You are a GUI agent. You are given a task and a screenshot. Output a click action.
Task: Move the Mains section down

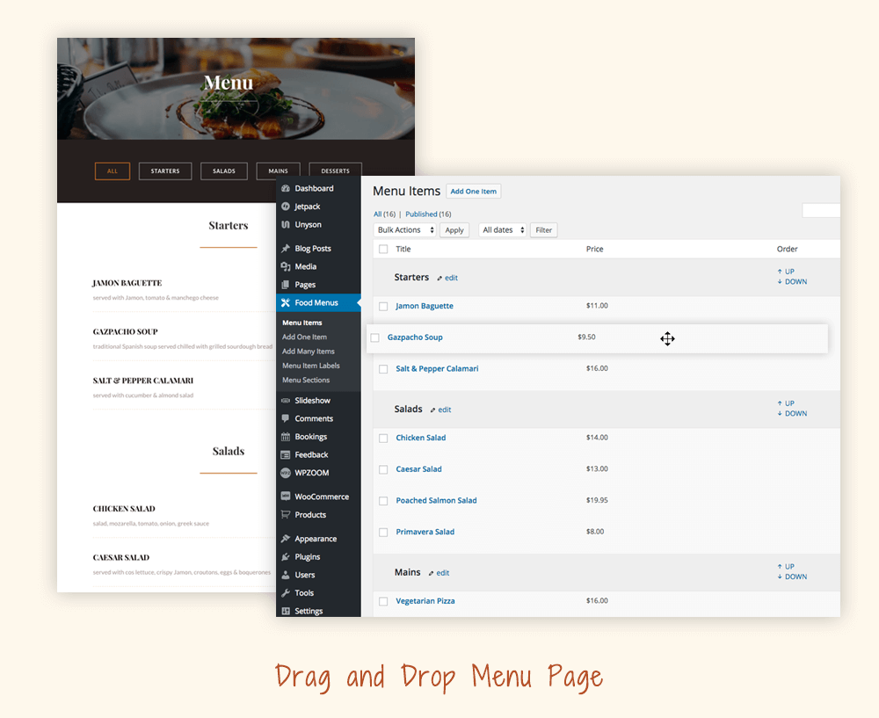tap(792, 577)
